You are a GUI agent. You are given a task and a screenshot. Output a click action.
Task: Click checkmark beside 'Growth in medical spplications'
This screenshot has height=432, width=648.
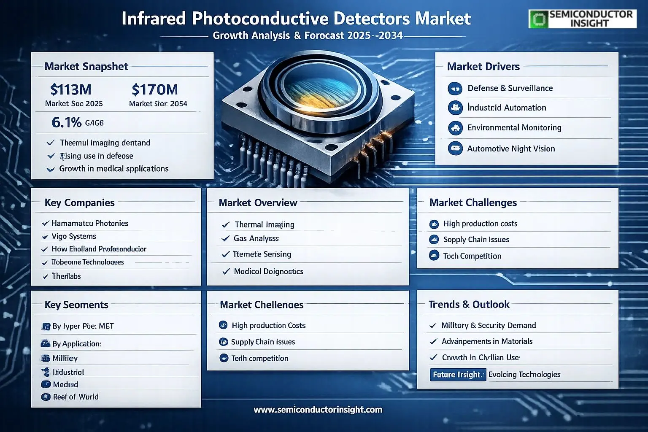(51, 169)
